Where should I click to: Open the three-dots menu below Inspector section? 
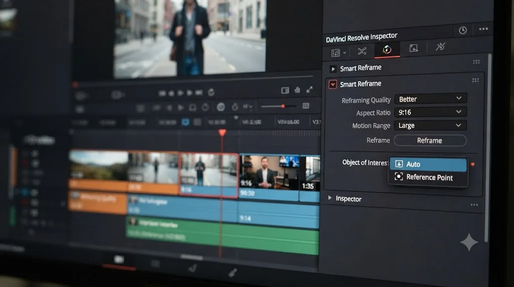click(474, 205)
